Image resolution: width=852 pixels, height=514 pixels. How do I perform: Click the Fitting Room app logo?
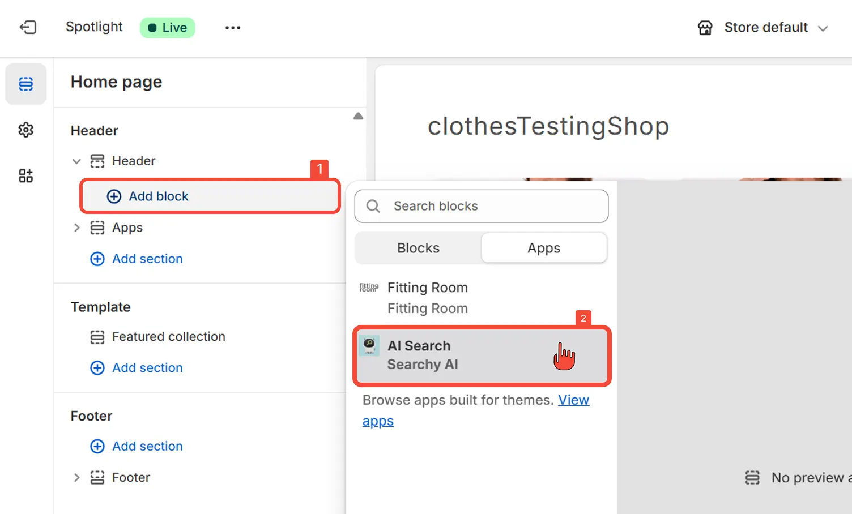[x=369, y=288]
